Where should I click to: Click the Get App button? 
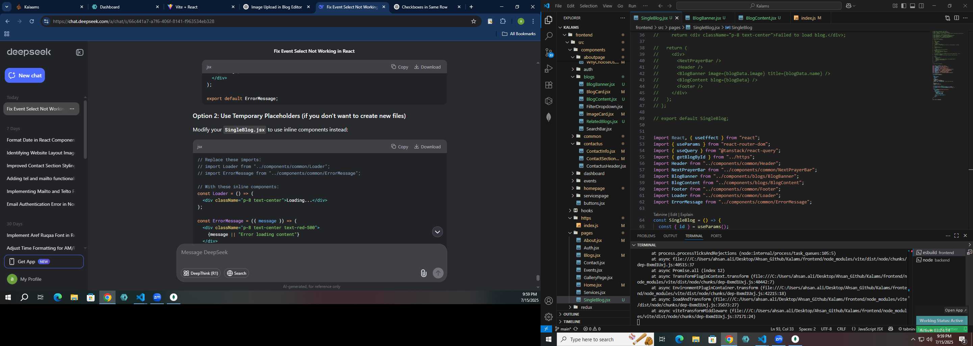(x=44, y=262)
